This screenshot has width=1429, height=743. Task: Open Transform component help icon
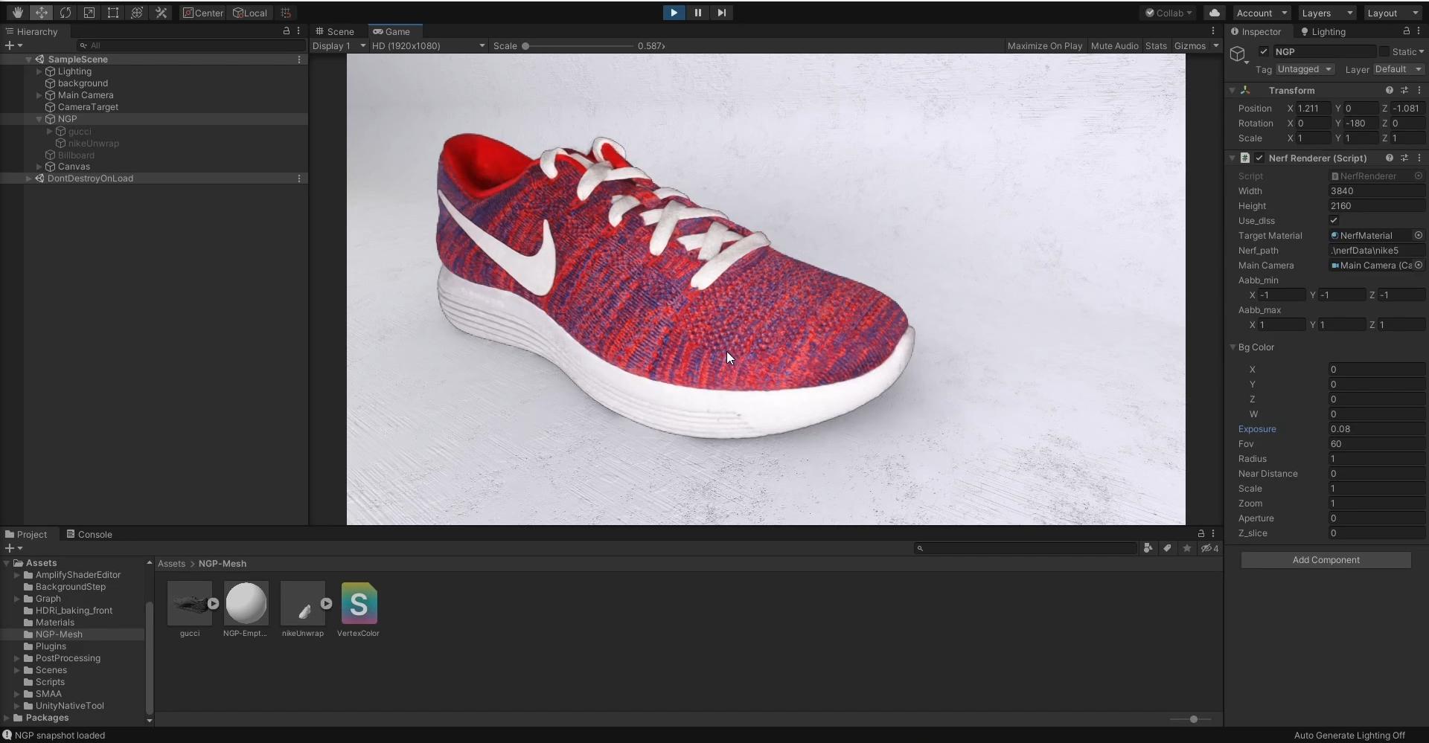point(1389,90)
